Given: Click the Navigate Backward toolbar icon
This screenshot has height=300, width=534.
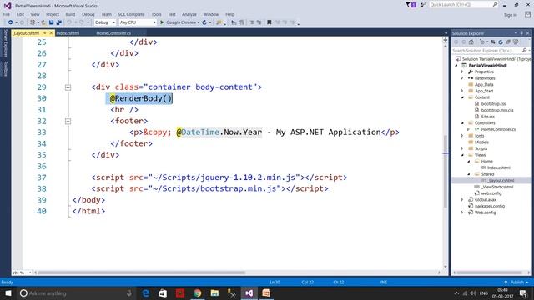Looking at the screenshot, I should (10, 22).
